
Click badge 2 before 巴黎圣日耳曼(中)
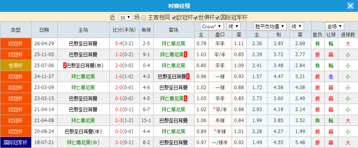[65, 66]
